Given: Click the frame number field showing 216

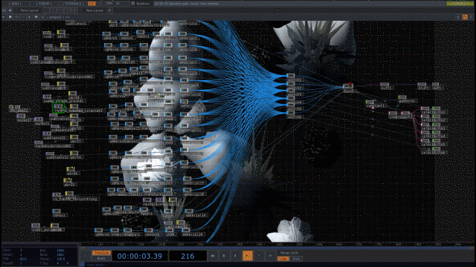Looking at the screenshot, I should [187, 256].
